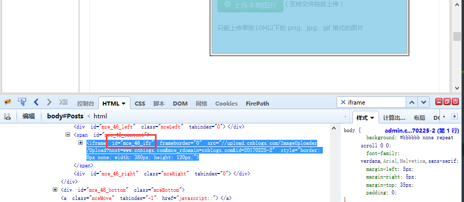Viewport: 464px width, 202px height.
Task: Jump to previous search result arrow
Action: [x=412, y=103]
